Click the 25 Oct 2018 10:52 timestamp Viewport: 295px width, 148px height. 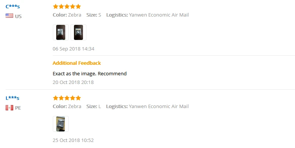(73, 140)
